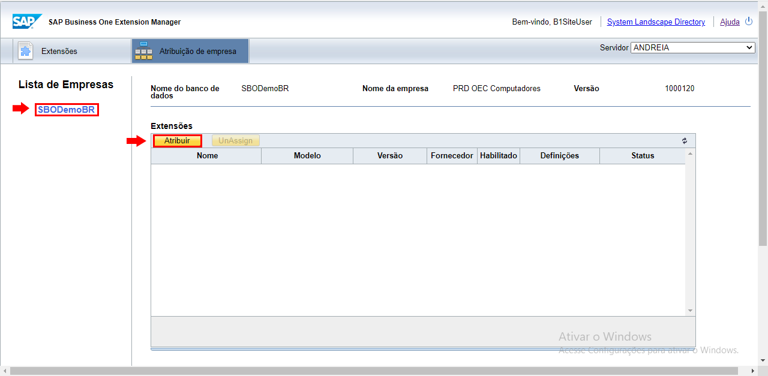The width and height of the screenshot is (768, 376).
Task: Click the Habilitado column header
Action: (499, 155)
